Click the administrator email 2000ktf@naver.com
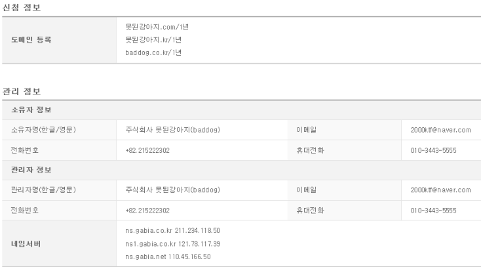 [x=440, y=190]
